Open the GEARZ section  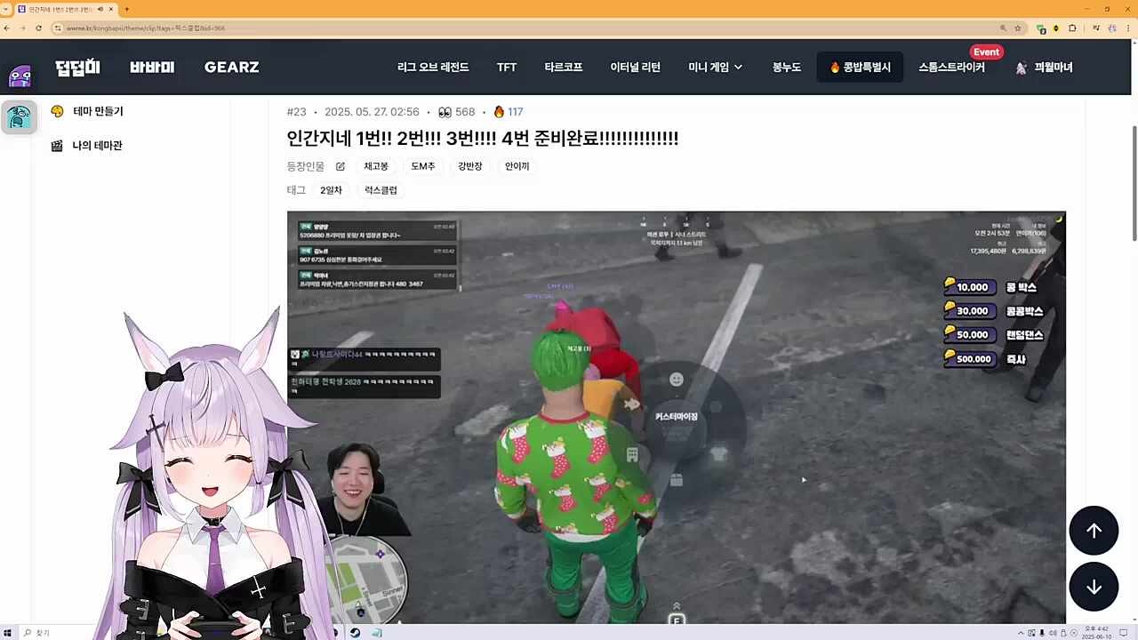tap(232, 68)
